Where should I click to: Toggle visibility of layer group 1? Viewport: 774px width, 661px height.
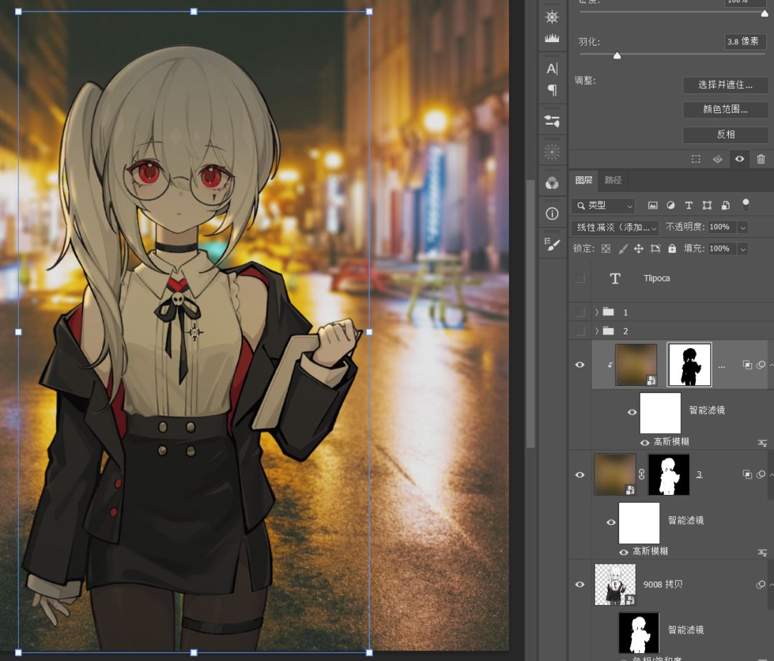coord(580,312)
